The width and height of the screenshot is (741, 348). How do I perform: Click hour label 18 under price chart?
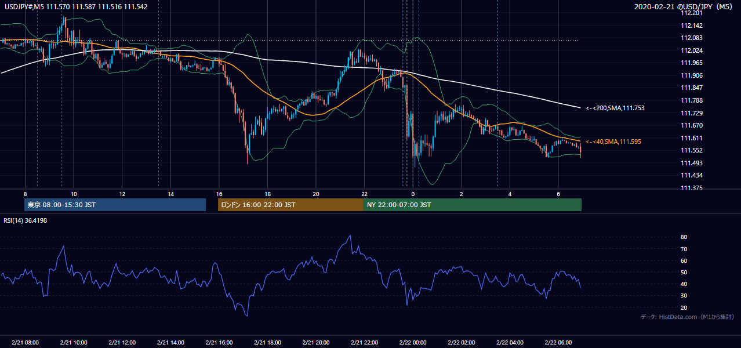(267, 193)
